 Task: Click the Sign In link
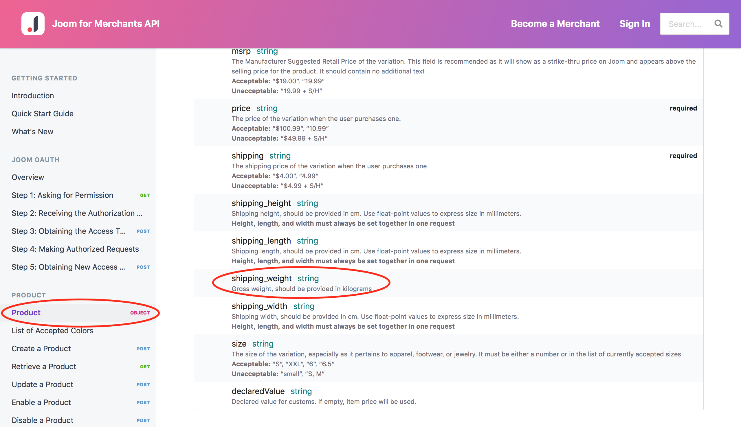click(634, 23)
